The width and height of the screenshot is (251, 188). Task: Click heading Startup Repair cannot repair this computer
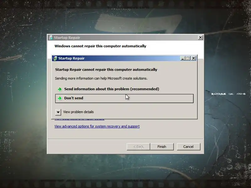coord(106,70)
